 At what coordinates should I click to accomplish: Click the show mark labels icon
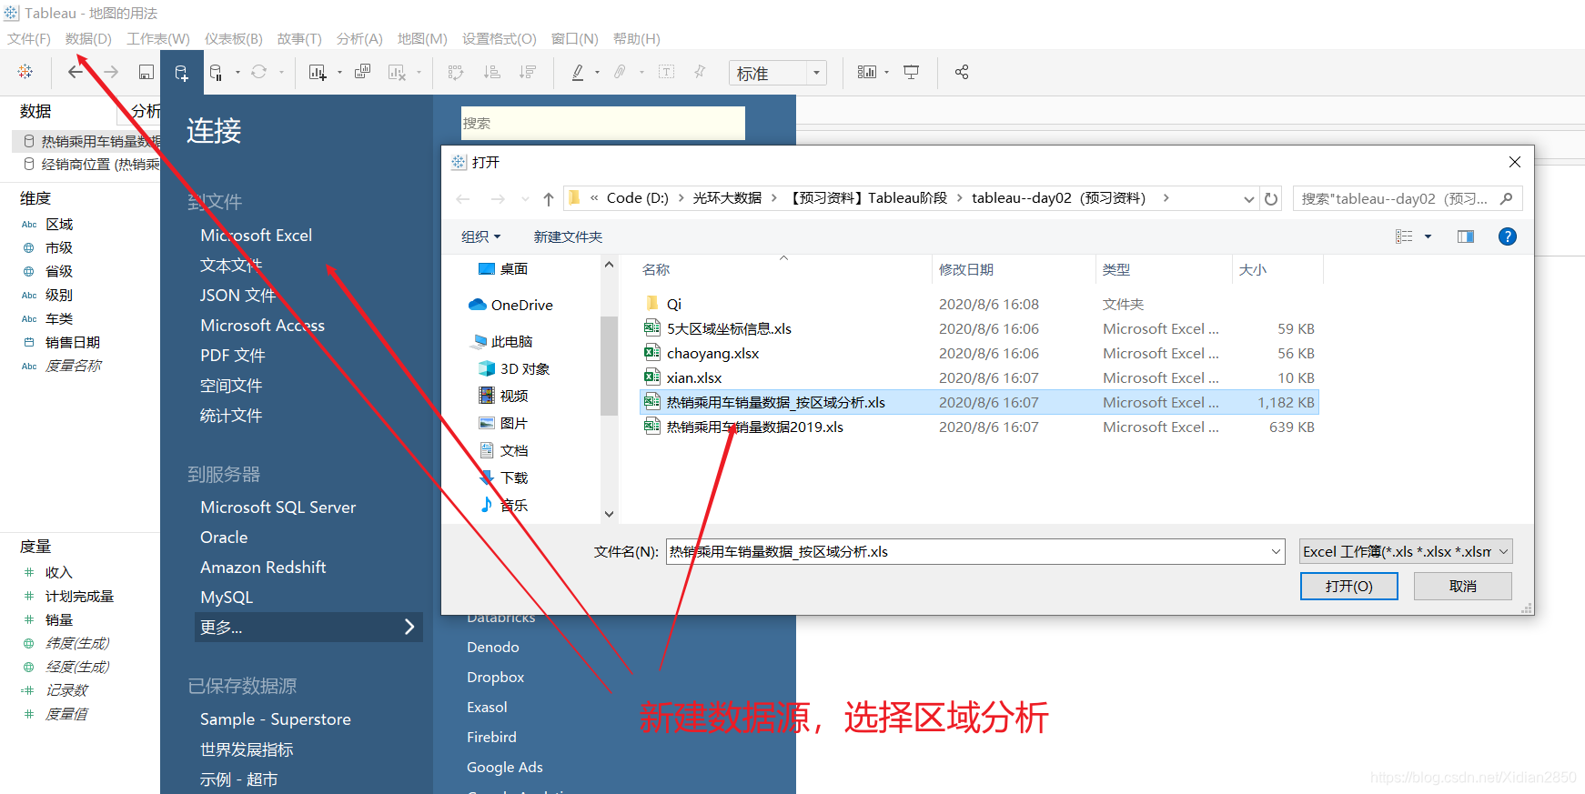[666, 72]
